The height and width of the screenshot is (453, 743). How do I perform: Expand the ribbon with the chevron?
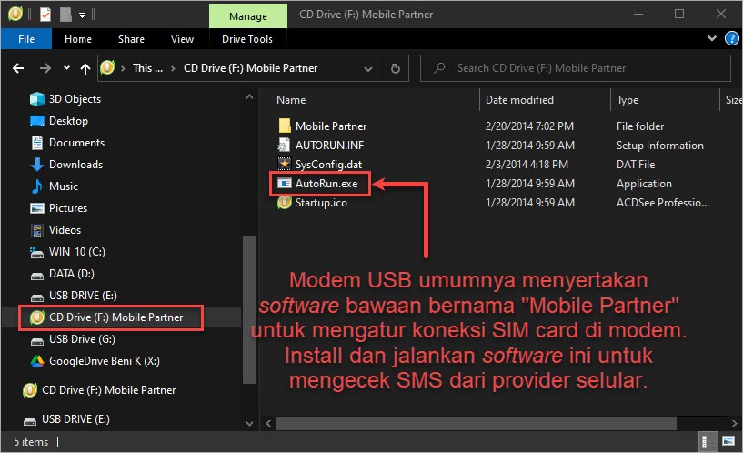(712, 38)
